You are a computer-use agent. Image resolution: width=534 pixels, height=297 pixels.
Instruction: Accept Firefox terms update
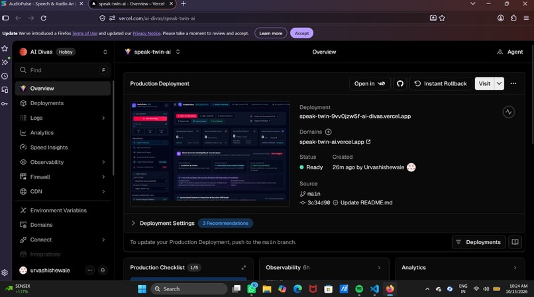point(301,33)
